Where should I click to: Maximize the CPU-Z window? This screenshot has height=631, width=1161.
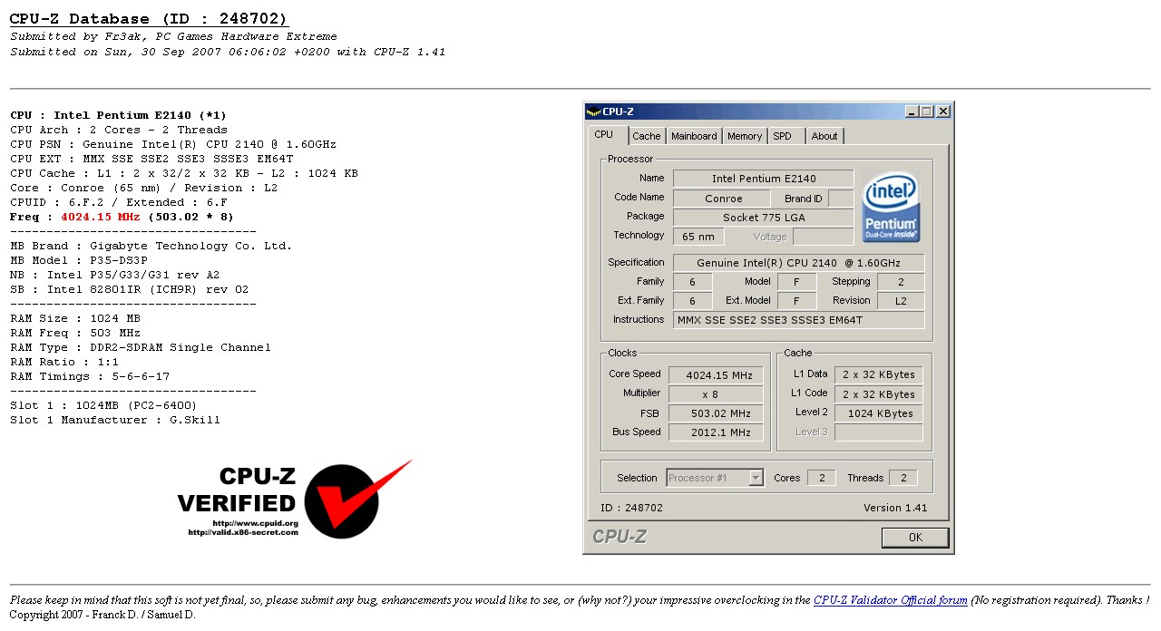click(926, 112)
